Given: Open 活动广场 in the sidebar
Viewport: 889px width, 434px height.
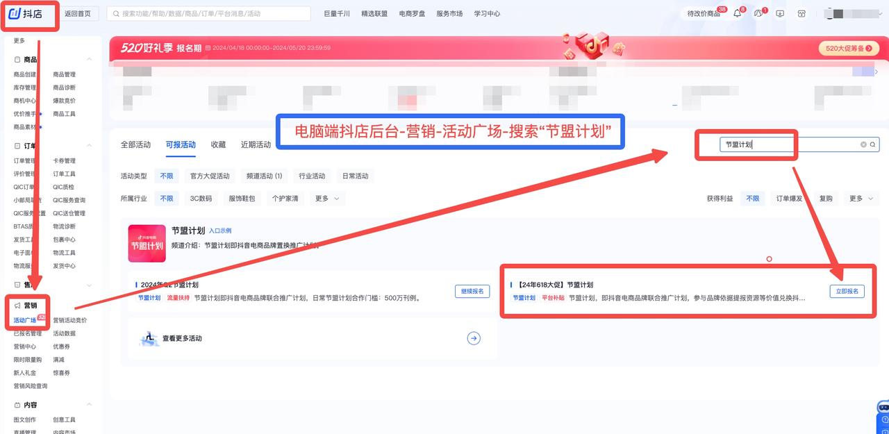Looking at the screenshot, I should 25,320.
